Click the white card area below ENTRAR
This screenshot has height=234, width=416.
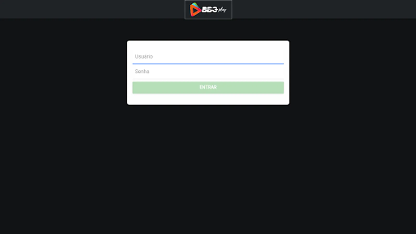208,99
